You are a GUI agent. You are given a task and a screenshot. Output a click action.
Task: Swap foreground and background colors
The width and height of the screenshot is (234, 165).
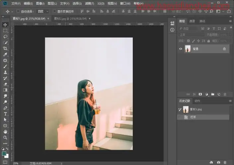coord(7,149)
